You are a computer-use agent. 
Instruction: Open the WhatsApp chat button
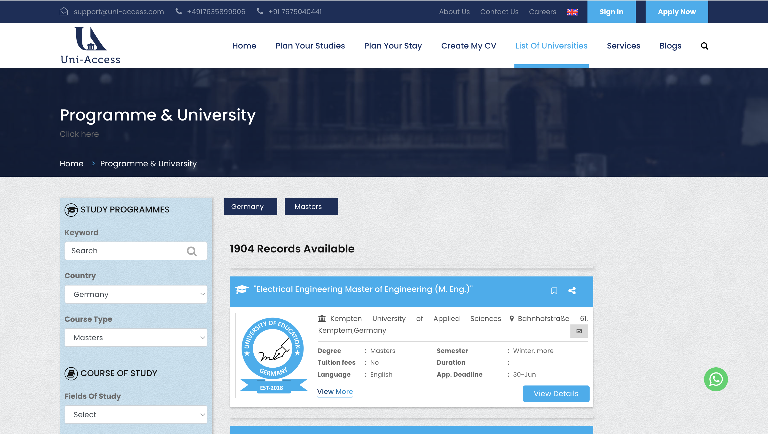point(716,379)
